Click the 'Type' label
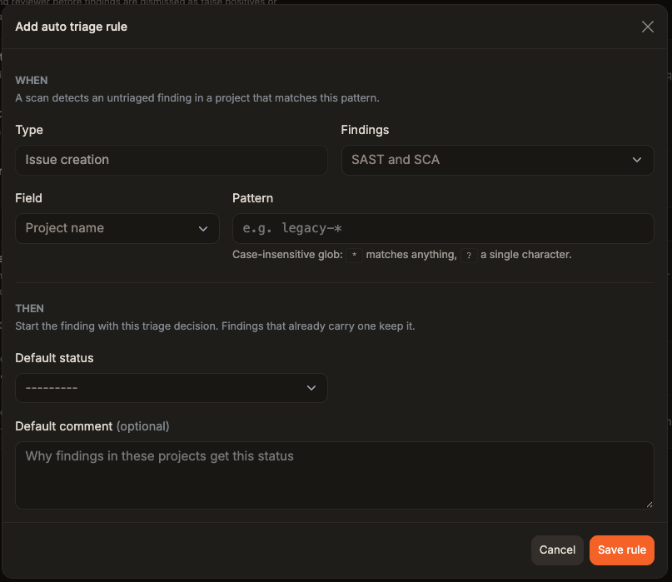 [29, 130]
